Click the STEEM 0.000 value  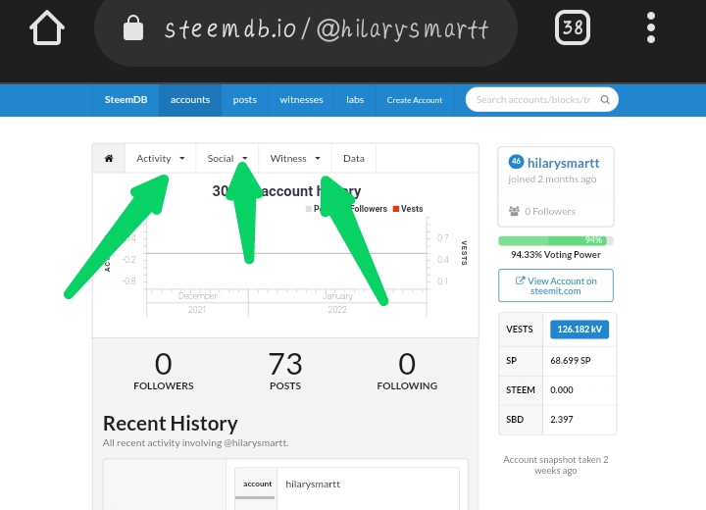(562, 390)
